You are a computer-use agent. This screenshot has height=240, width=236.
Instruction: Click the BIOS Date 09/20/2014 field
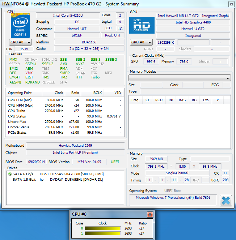(x=37, y=162)
